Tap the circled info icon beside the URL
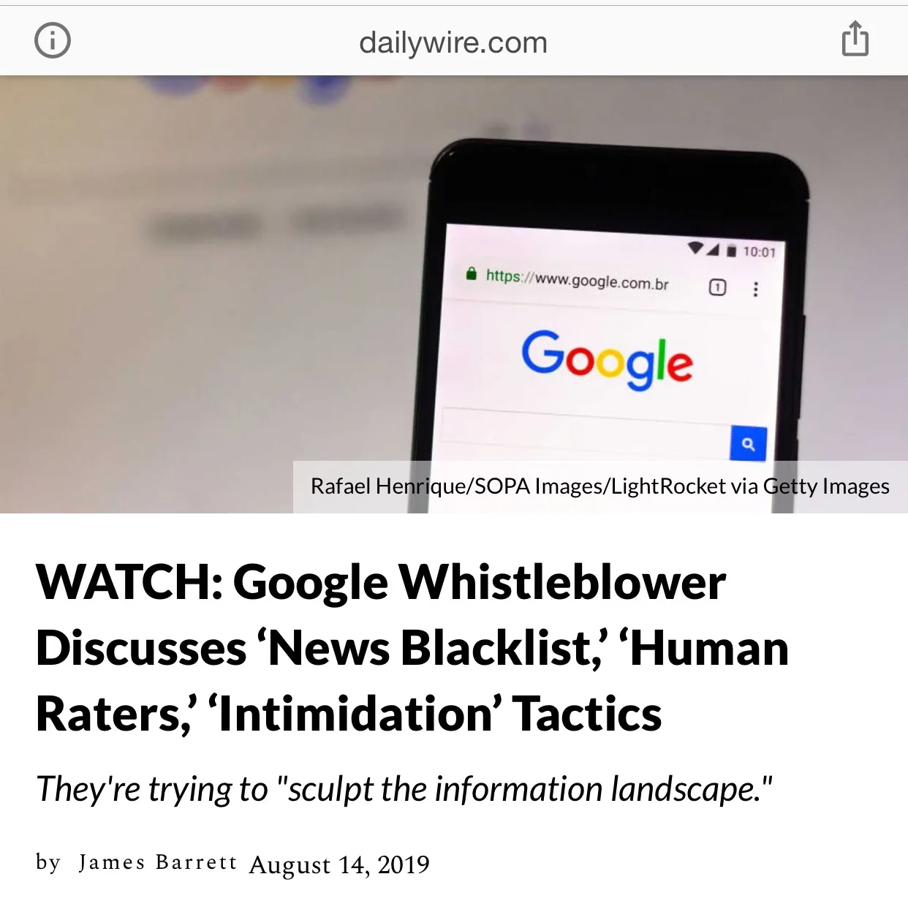 [x=53, y=40]
